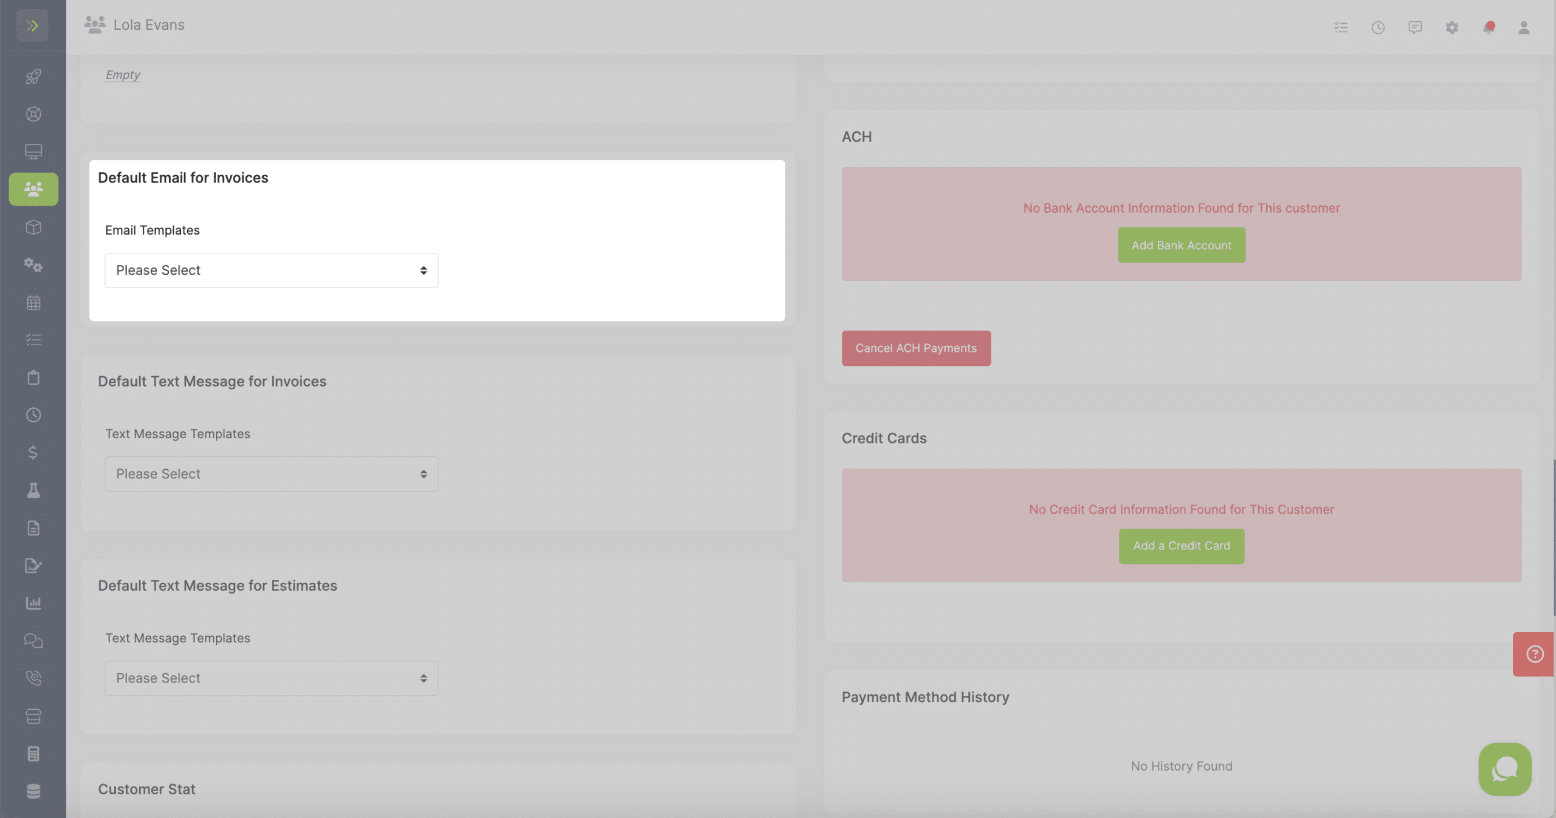Screen dimensions: 1556x818
Task: Expand the sidebar with the double-chevron icon
Action: click(x=33, y=26)
